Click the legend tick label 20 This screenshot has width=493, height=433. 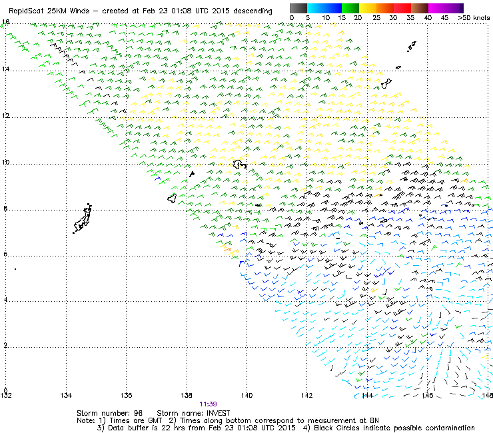pos(358,17)
